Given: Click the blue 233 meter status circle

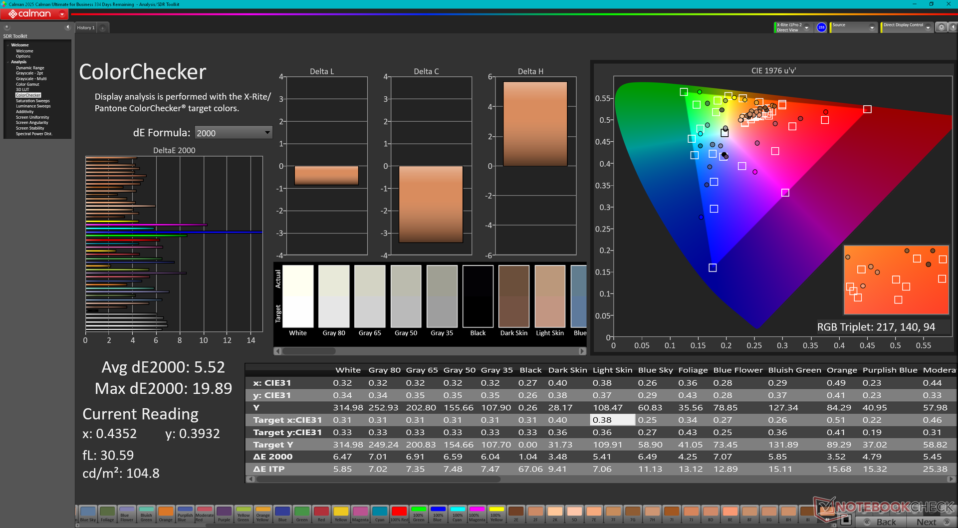Looking at the screenshot, I should pyautogui.click(x=821, y=27).
